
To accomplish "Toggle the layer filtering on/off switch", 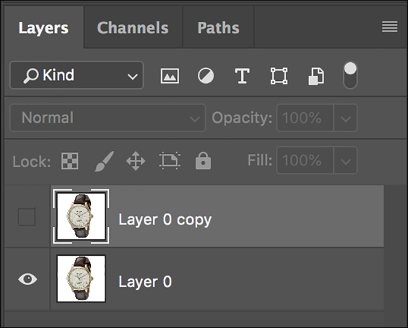I will 350,75.
